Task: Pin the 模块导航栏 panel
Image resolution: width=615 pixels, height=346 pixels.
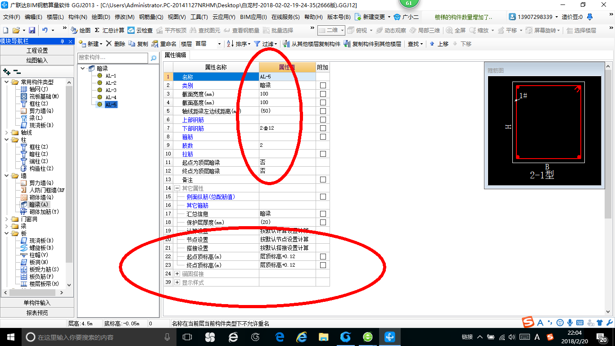Action: click(63, 41)
